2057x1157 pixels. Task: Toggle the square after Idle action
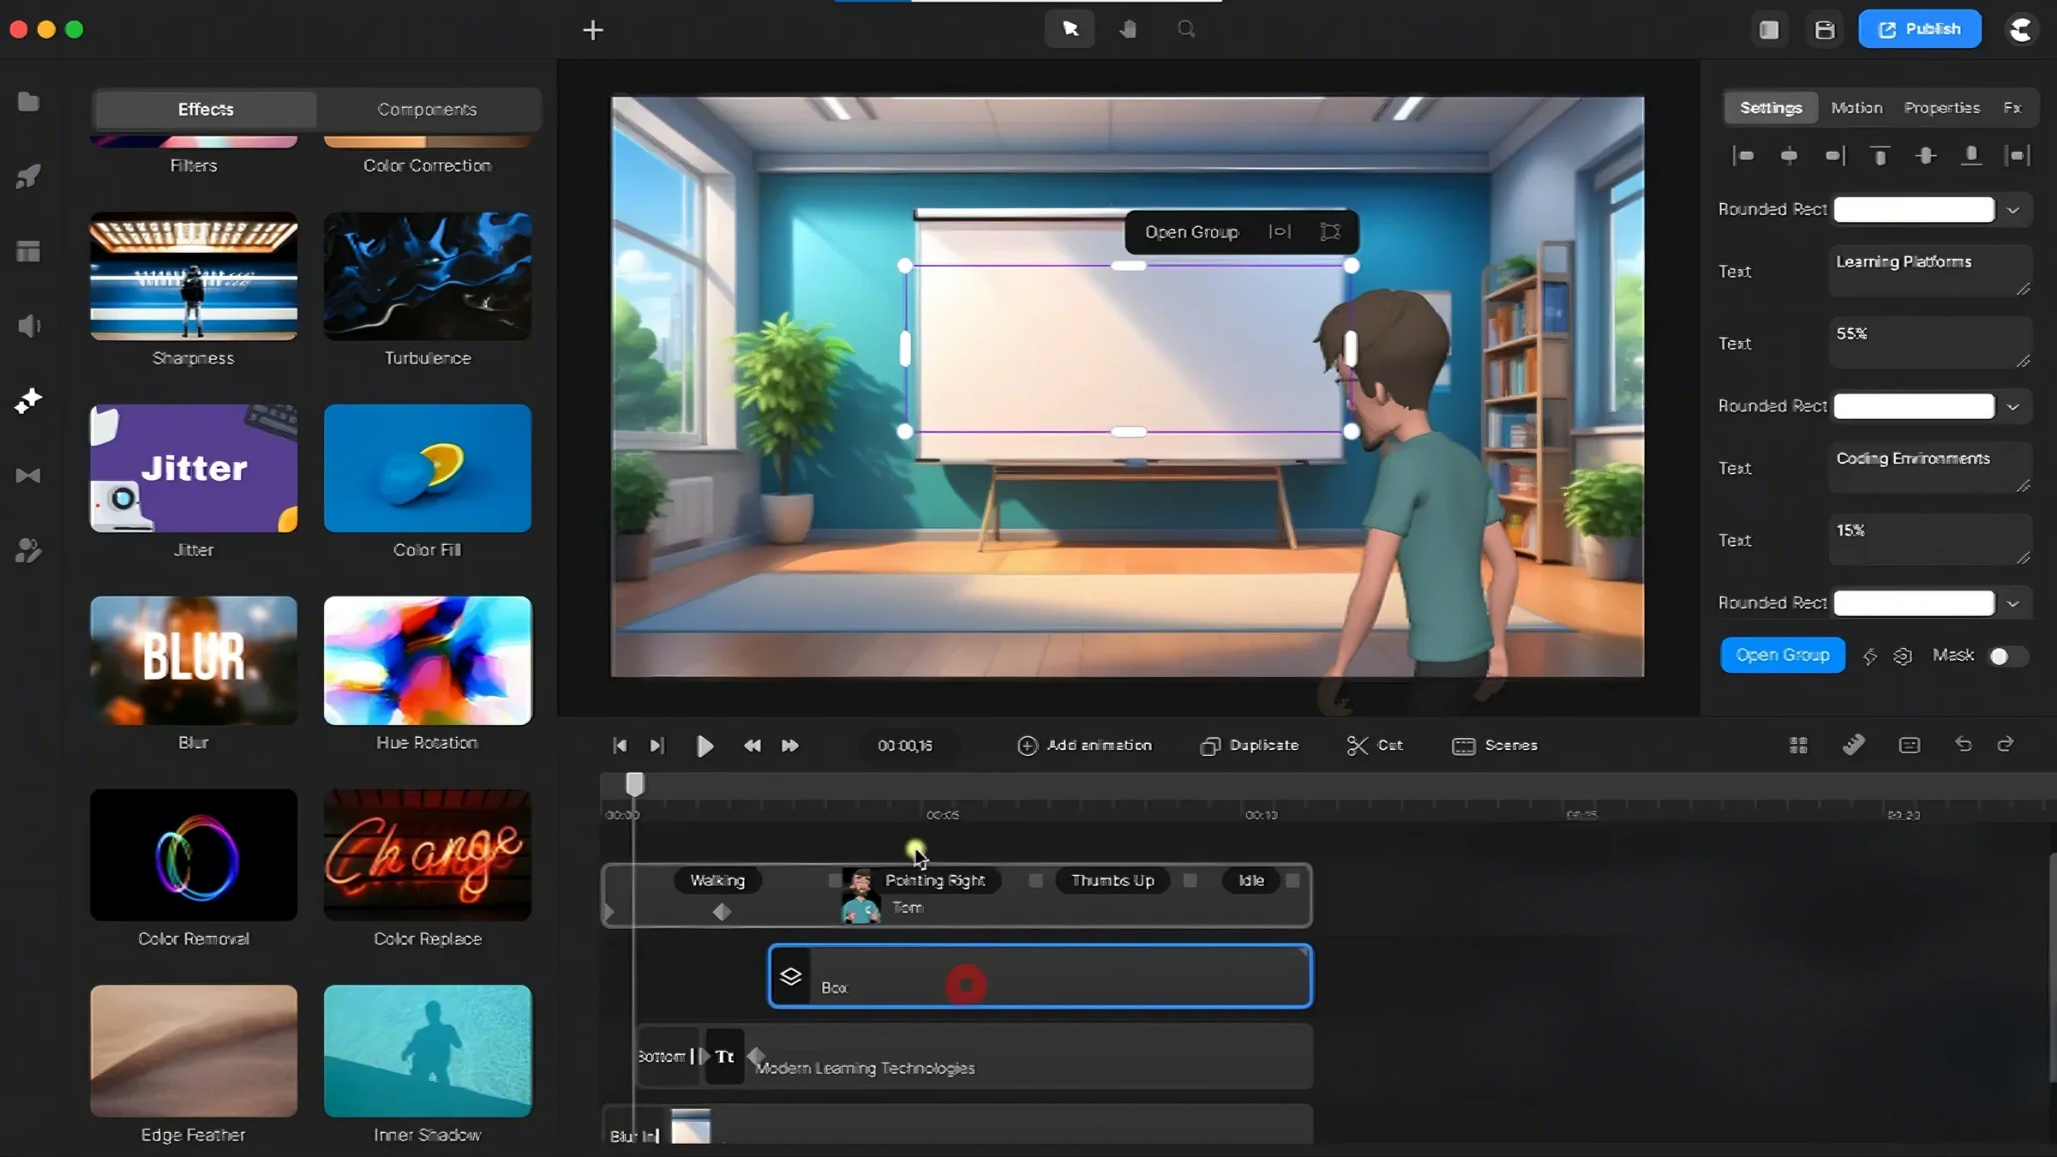pyautogui.click(x=1292, y=880)
